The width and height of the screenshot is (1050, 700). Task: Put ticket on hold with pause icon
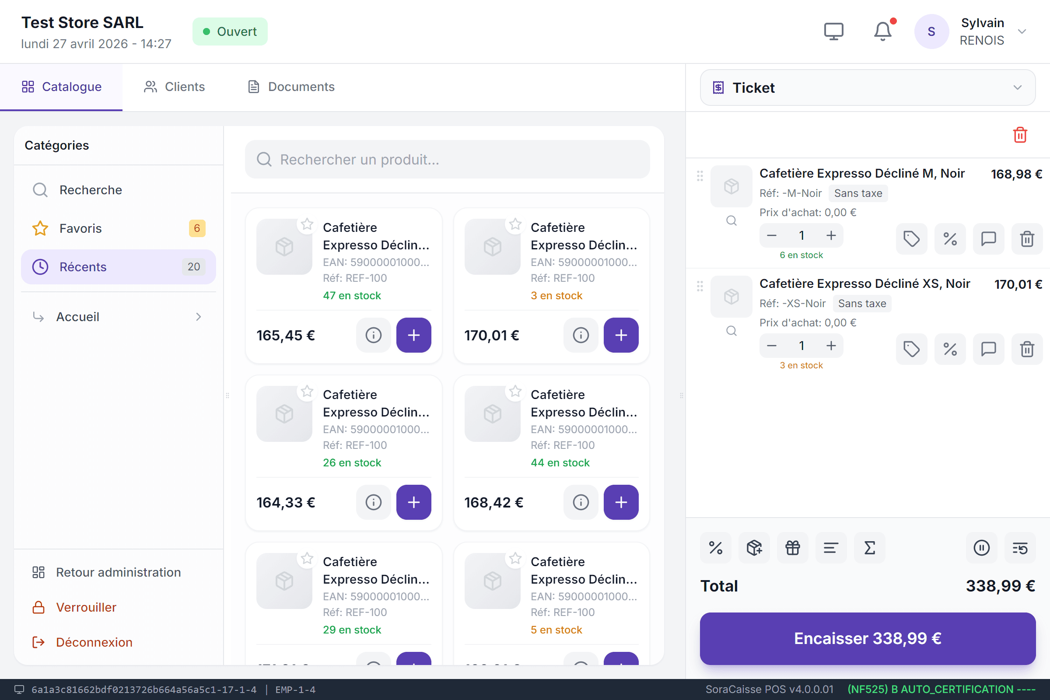tap(981, 548)
